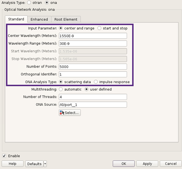Image resolution: width=182 pixels, height=169 pixels.
Task: Expand the Defaults dropdown arrow
Action: [45, 164]
